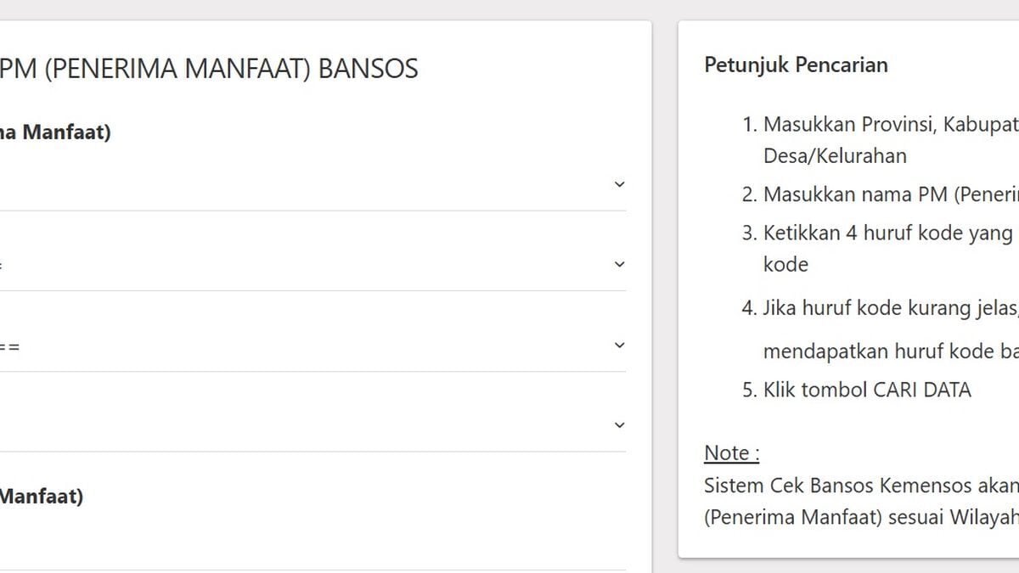This screenshot has width=1019, height=573.
Task: Click the chevron arrow of the fourth dropdown
Action: [x=619, y=424]
